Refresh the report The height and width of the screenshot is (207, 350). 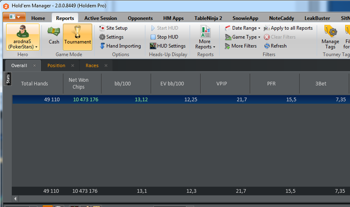(275, 46)
